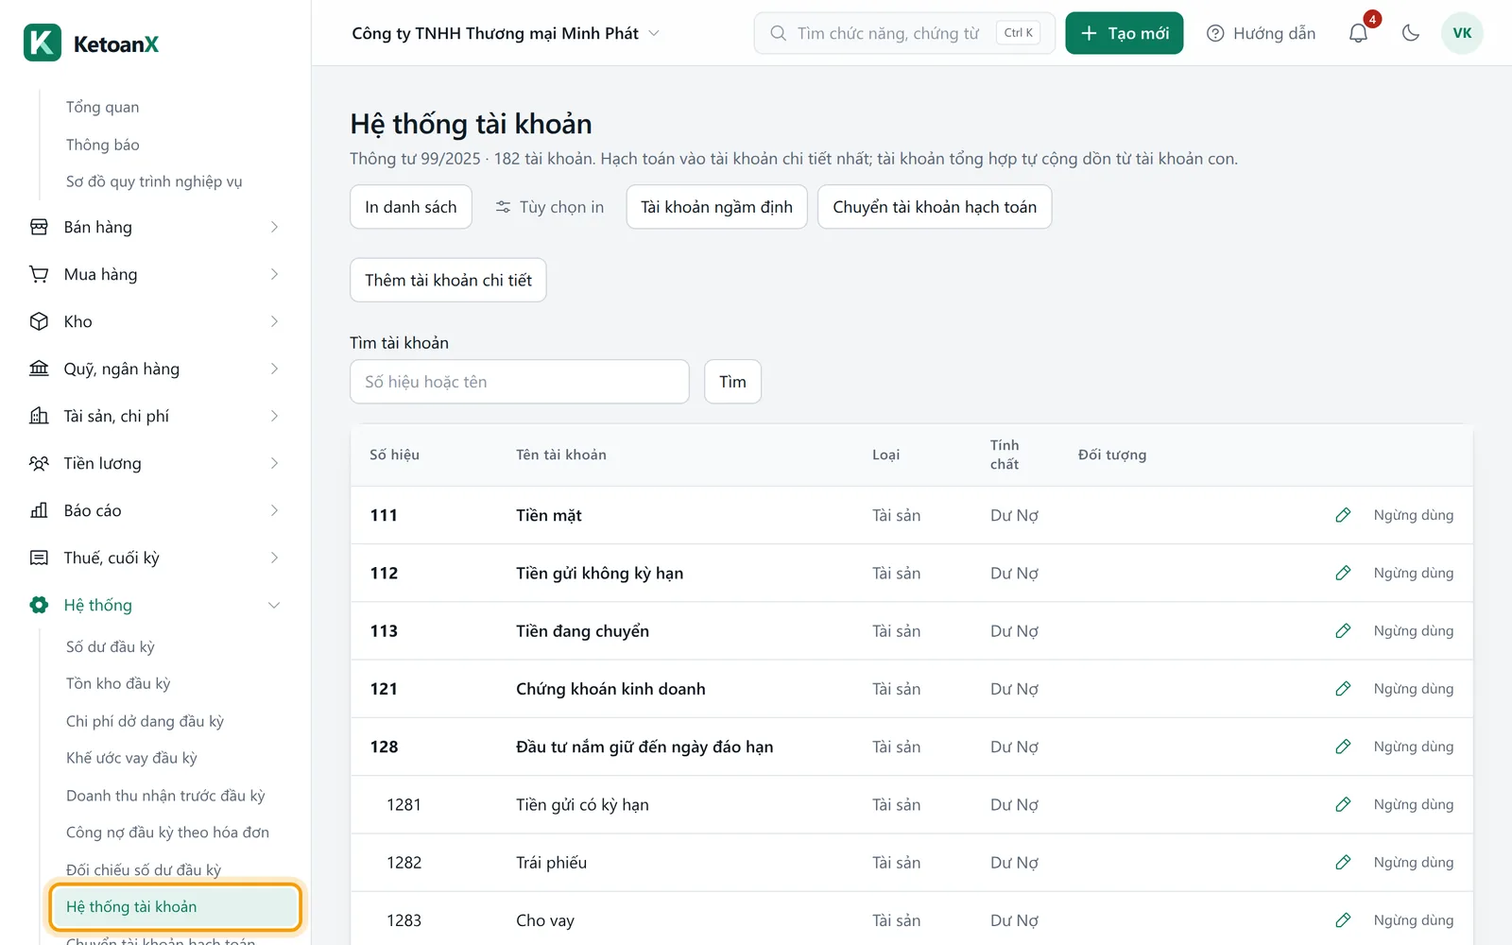This screenshot has height=945, width=1512.
Task: Click the Tiền lương people icon
Action: (x=39, y=463)
